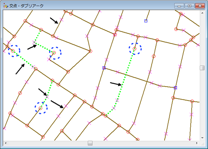Click the circled node ending the short angled green dotted line

pyautogui.click(x=54, y=53)
